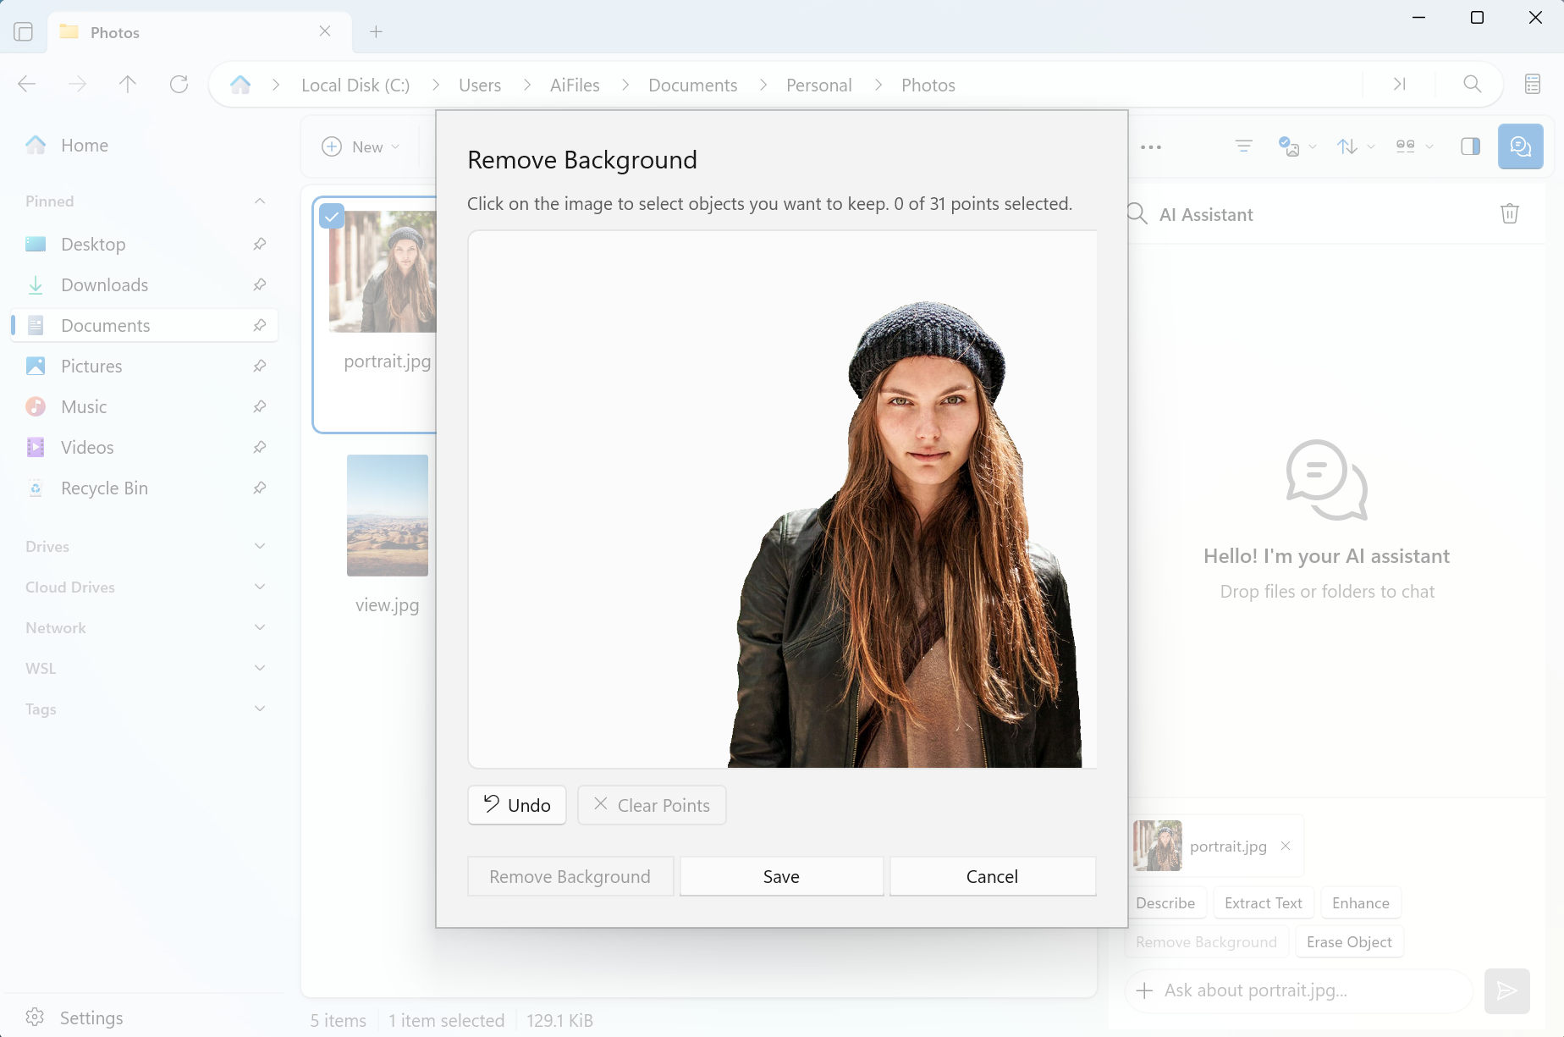Navigate to Users breadcrumb
This screenshot has width=1564, height=1037.
tap(480, 85)
